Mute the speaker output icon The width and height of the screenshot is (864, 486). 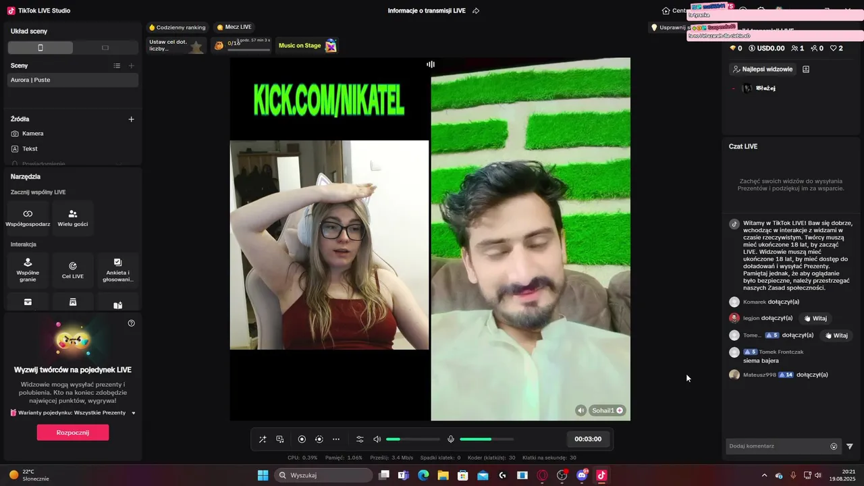pyautogui.click(x=377, y=439)
